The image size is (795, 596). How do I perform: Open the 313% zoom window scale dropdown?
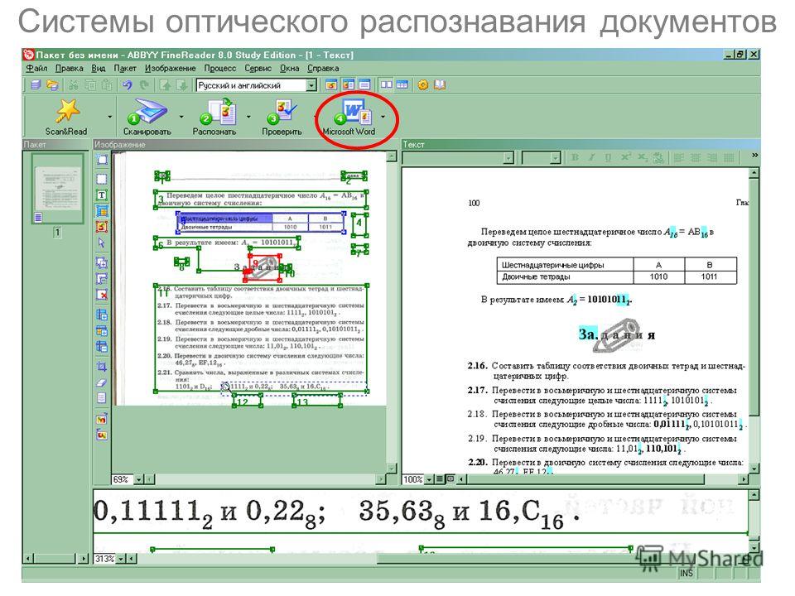122,559
